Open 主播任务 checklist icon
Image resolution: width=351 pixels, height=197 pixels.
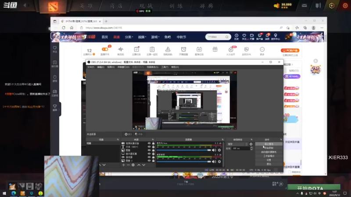[136, 49]
